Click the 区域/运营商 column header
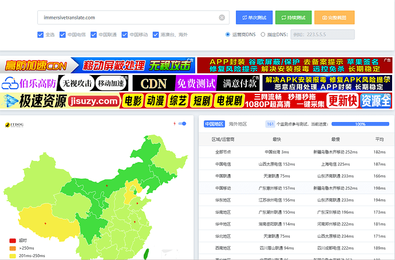The image size is (395, 260). tap(223, 139)
